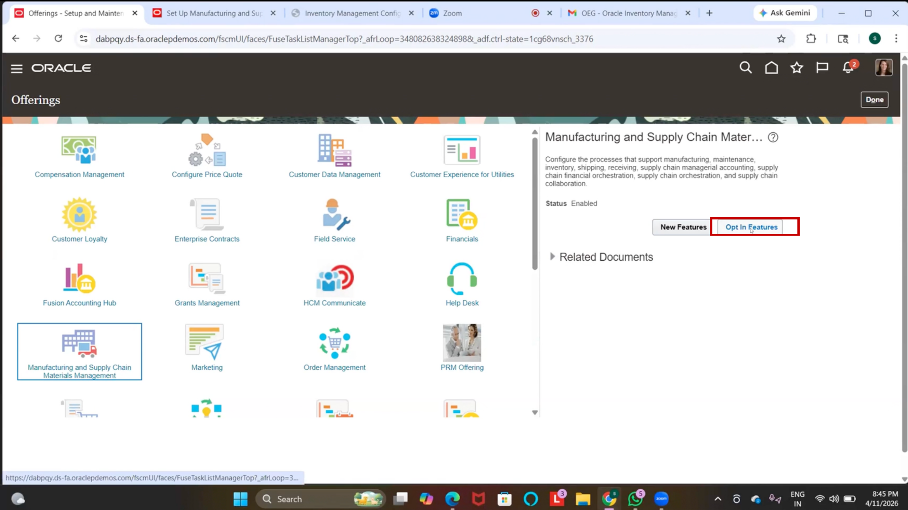
Task: Reload the page
Action: coord(58,39)
